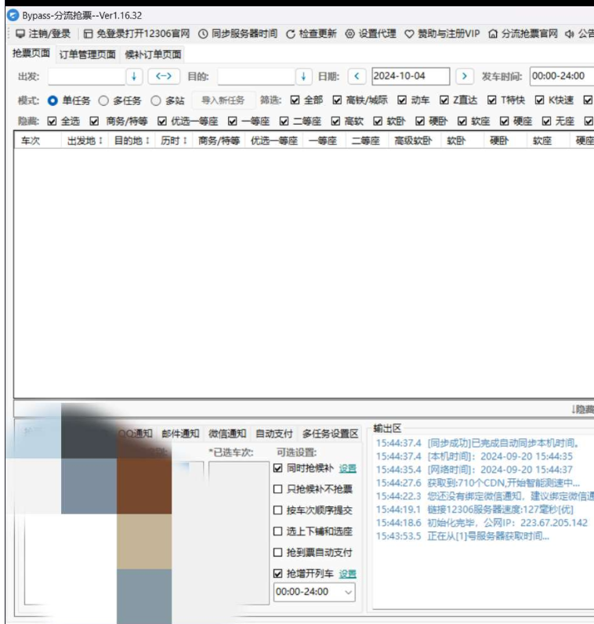This screenshot has height=624, width=594.
Task: Swap departure and destination stations arrow button
Action: (163, 76)
